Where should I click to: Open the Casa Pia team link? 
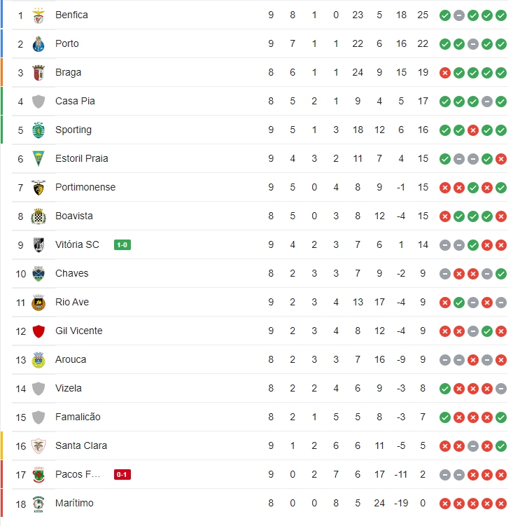coord(75,101)
